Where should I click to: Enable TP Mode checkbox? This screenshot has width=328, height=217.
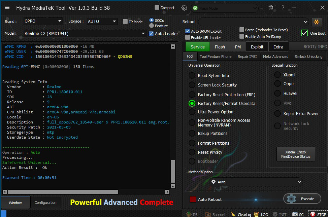click(x=125, y=22)
